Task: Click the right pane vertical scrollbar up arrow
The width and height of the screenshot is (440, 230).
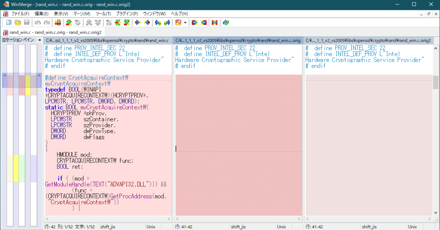Action: [436, 48]
